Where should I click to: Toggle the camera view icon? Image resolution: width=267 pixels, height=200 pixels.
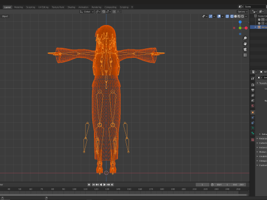tap(245, 49)
